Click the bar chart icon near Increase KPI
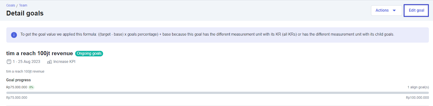The height and width of the screenshot is (106, 433). 49,62
